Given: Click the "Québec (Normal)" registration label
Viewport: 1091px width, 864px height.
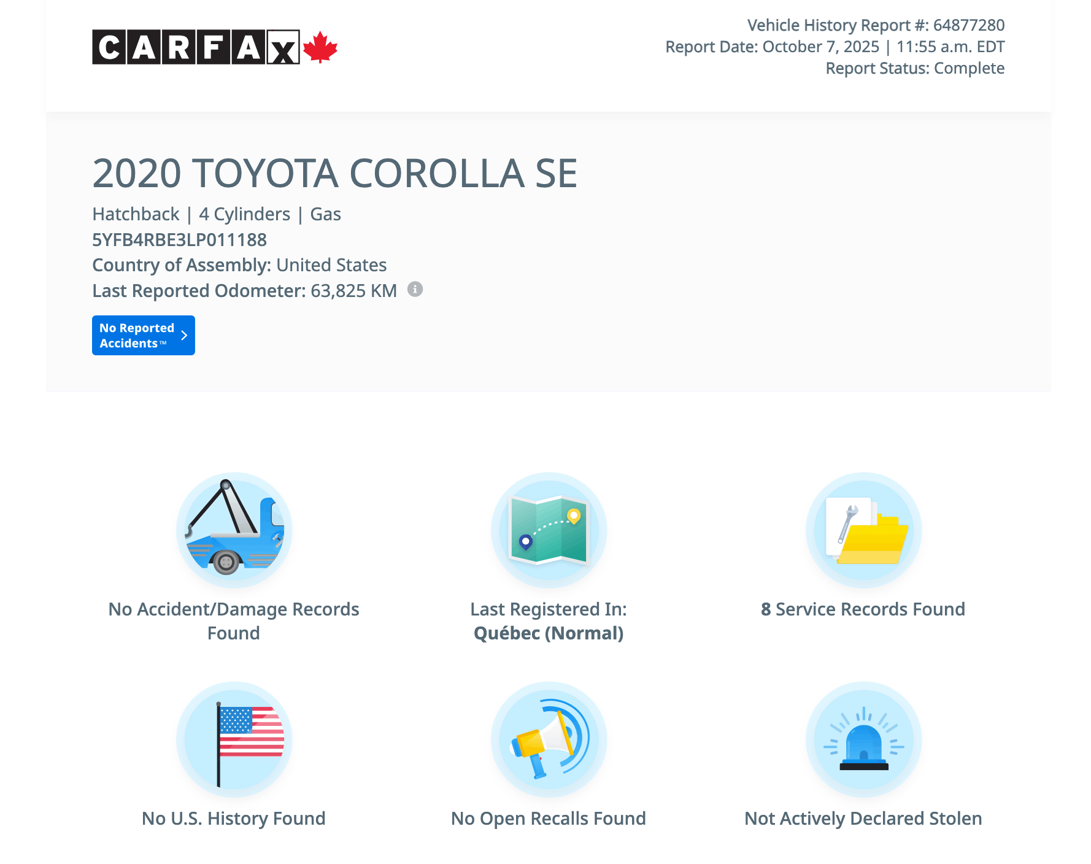Looking at the screenshot, I should [x=549, y=633].
